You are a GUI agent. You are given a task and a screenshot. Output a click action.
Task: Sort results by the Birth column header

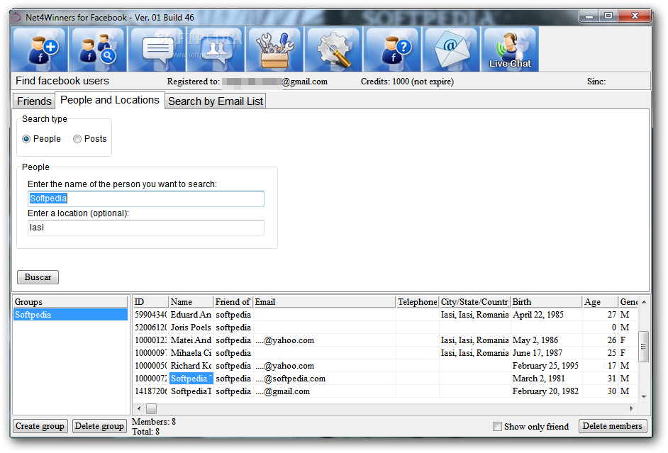coord(547,302)
